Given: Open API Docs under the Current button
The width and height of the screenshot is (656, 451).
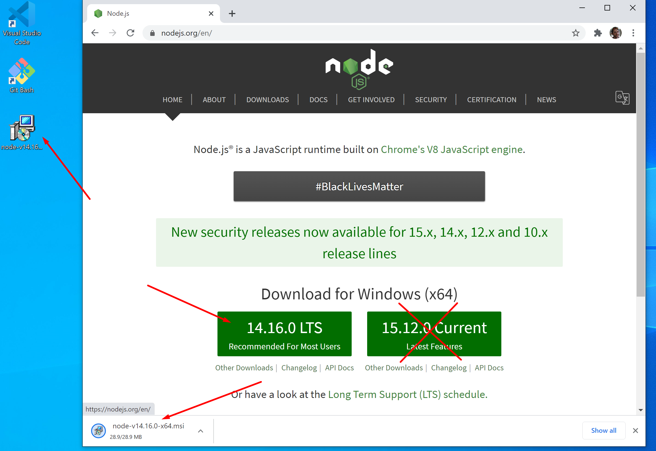Looking at the screenshot, I should 489,368.
